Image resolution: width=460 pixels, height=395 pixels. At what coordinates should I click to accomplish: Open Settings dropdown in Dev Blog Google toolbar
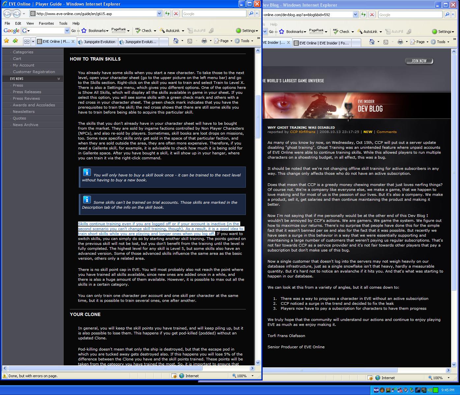(453, 32)
